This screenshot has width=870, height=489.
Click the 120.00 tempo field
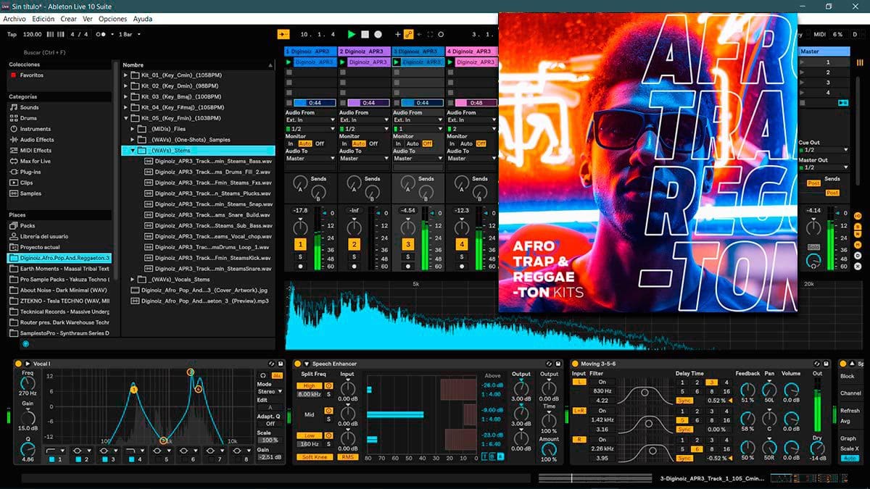pyautogui.click(x=33, y=34)
